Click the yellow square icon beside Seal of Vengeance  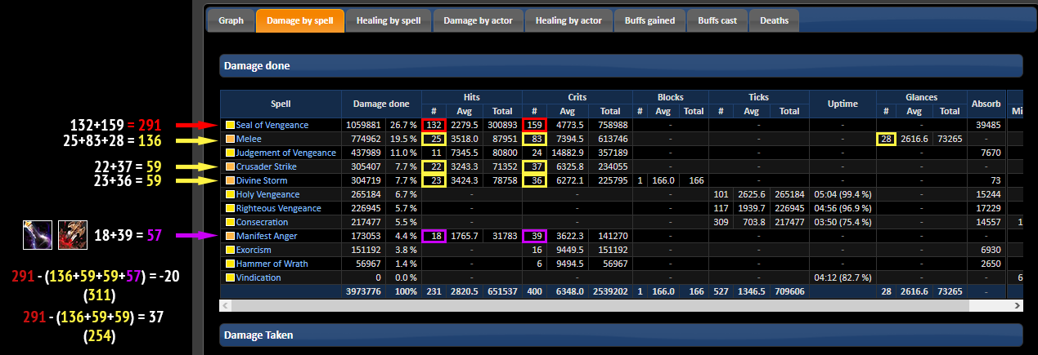click(x=230, y=125)
